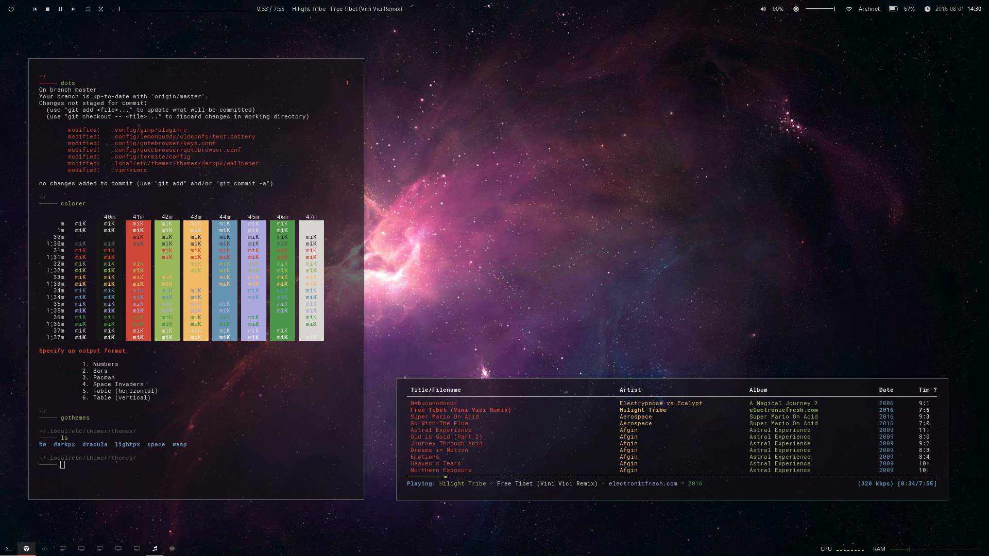Image resolution: width=989 pixels, height=556 pixels.
Task: Select Dreams in Motion track
Action: click(439, 450)
